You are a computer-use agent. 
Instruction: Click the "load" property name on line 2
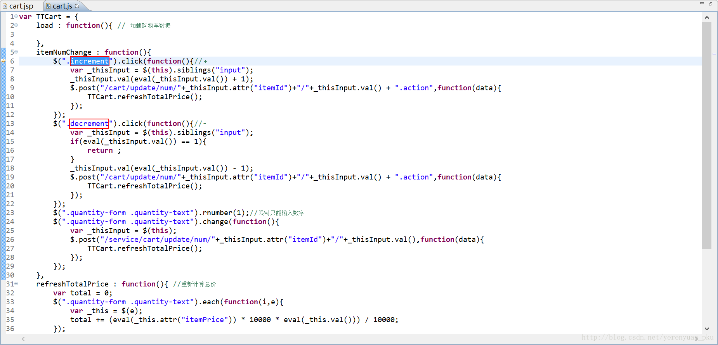[x=45, y=26]
